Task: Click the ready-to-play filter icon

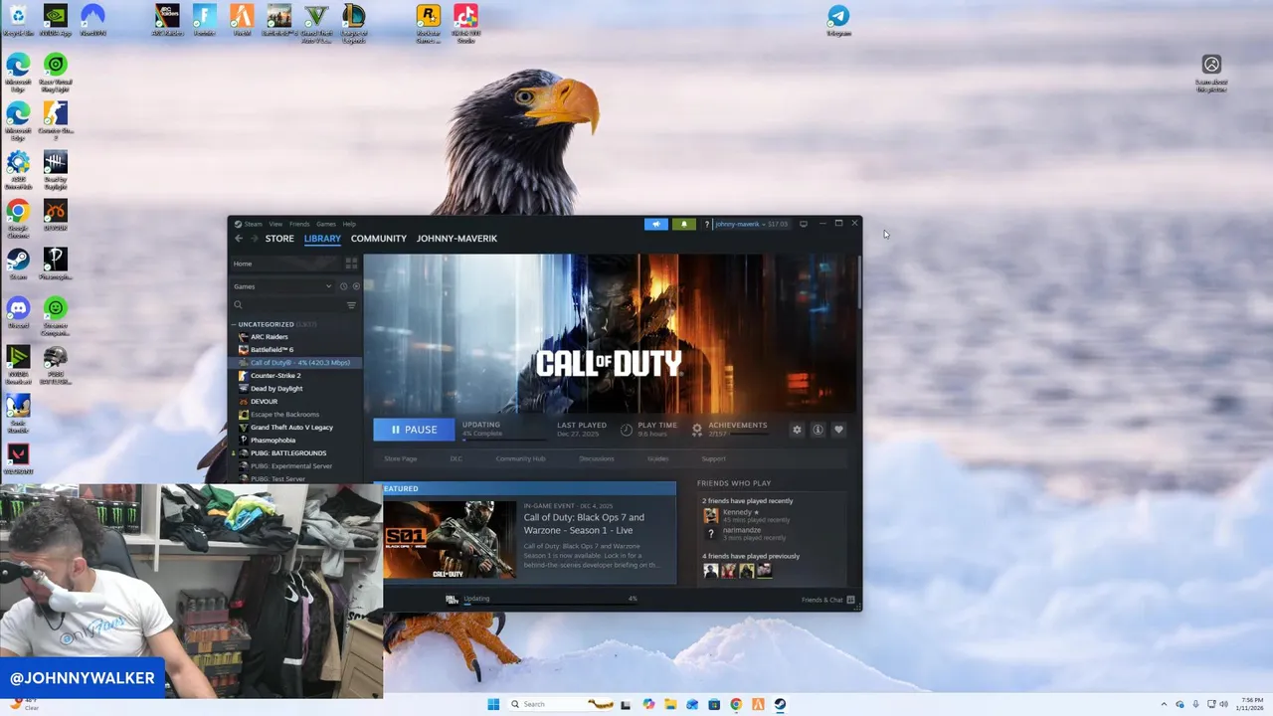Action: pos(356,286)
